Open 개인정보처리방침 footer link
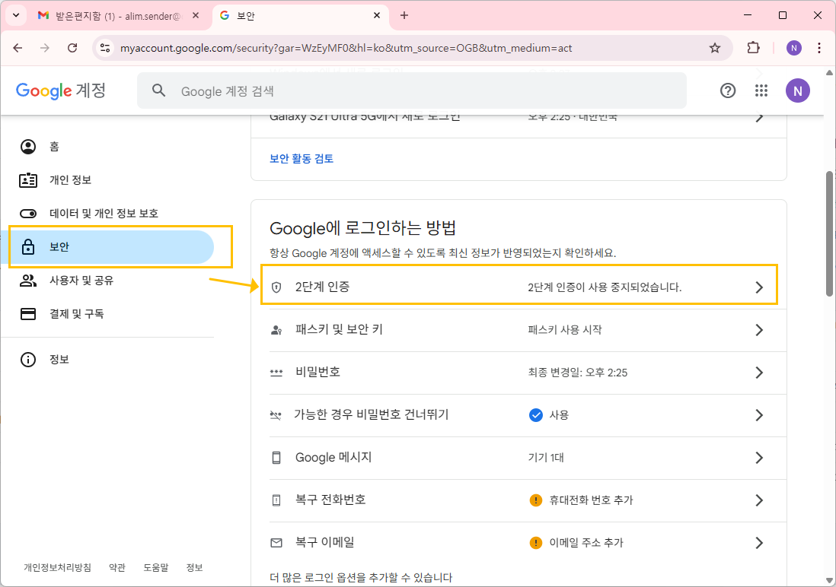836x587 pixels. tap(58, 567)
